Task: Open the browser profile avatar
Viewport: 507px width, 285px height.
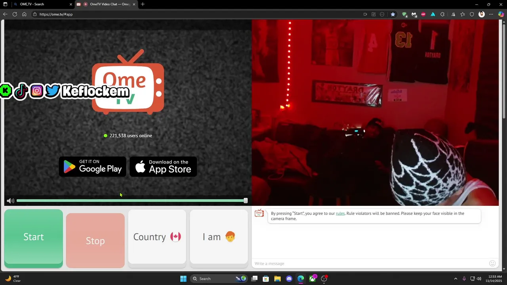Action: [482, 14]
